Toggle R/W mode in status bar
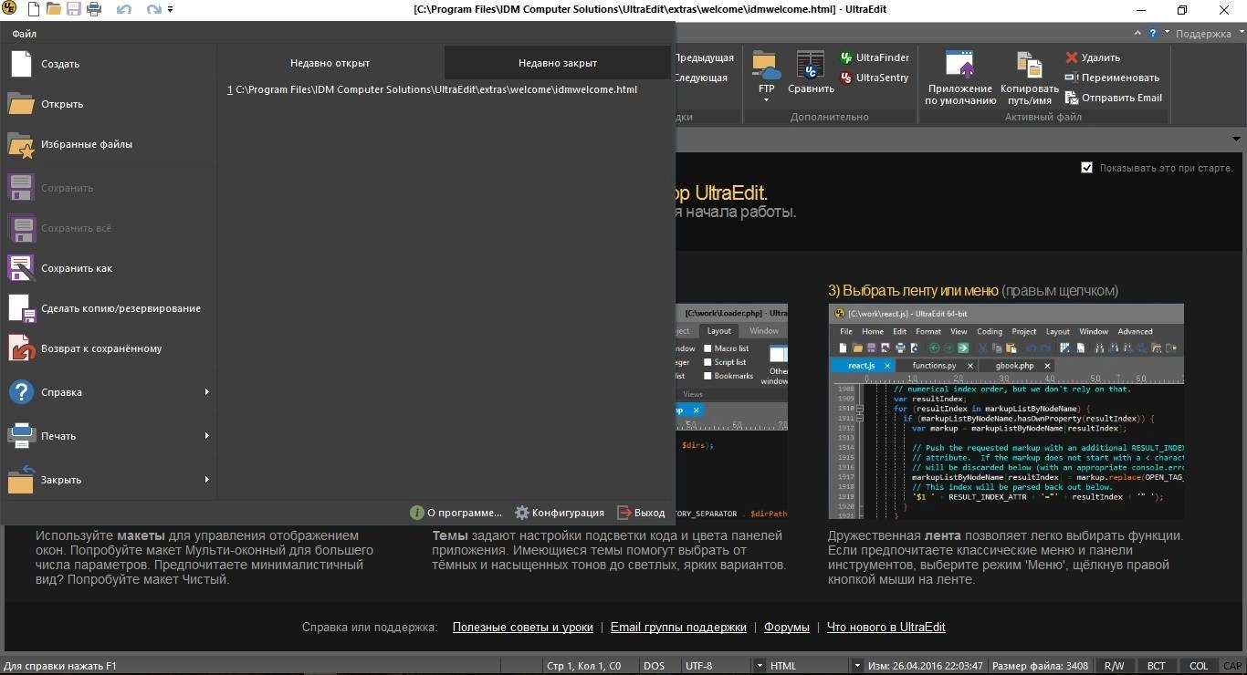 (1114, 666)
